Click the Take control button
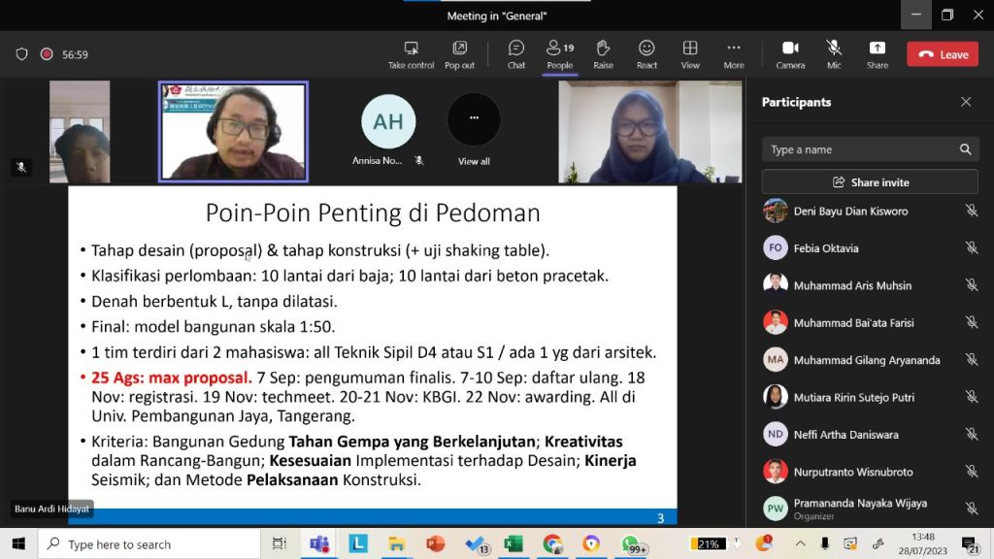The width and height of the screenshot is (994, 559). (x=411, y=53)
